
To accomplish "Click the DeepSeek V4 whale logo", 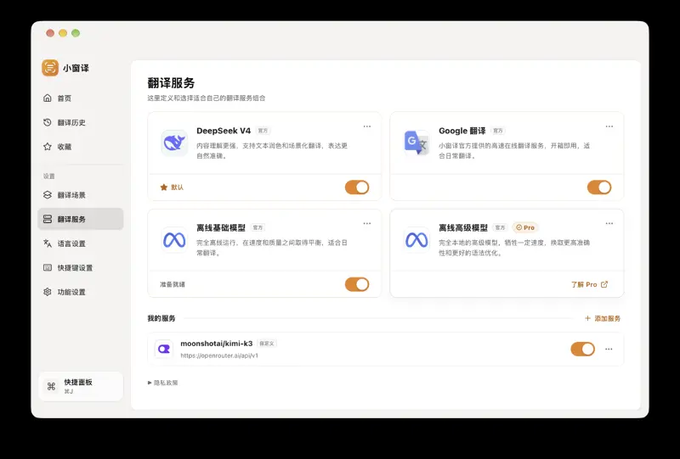I will [174, 143].
